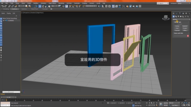This screenshot has width=191, height=107.
Task: Open the Windows category dropdown in Create panel
Action: 181,19
